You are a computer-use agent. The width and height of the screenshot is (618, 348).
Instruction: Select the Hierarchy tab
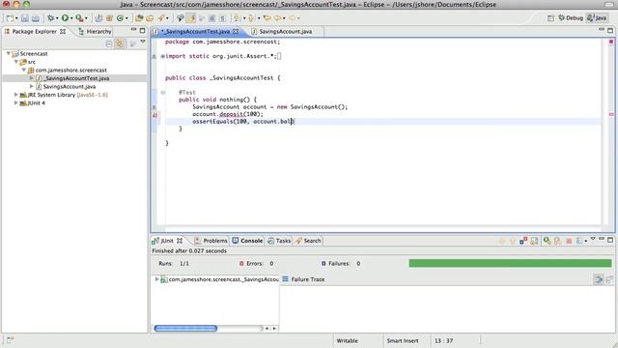(95, 31)
